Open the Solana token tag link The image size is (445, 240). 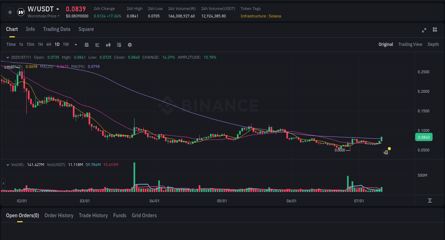[275, 16]
